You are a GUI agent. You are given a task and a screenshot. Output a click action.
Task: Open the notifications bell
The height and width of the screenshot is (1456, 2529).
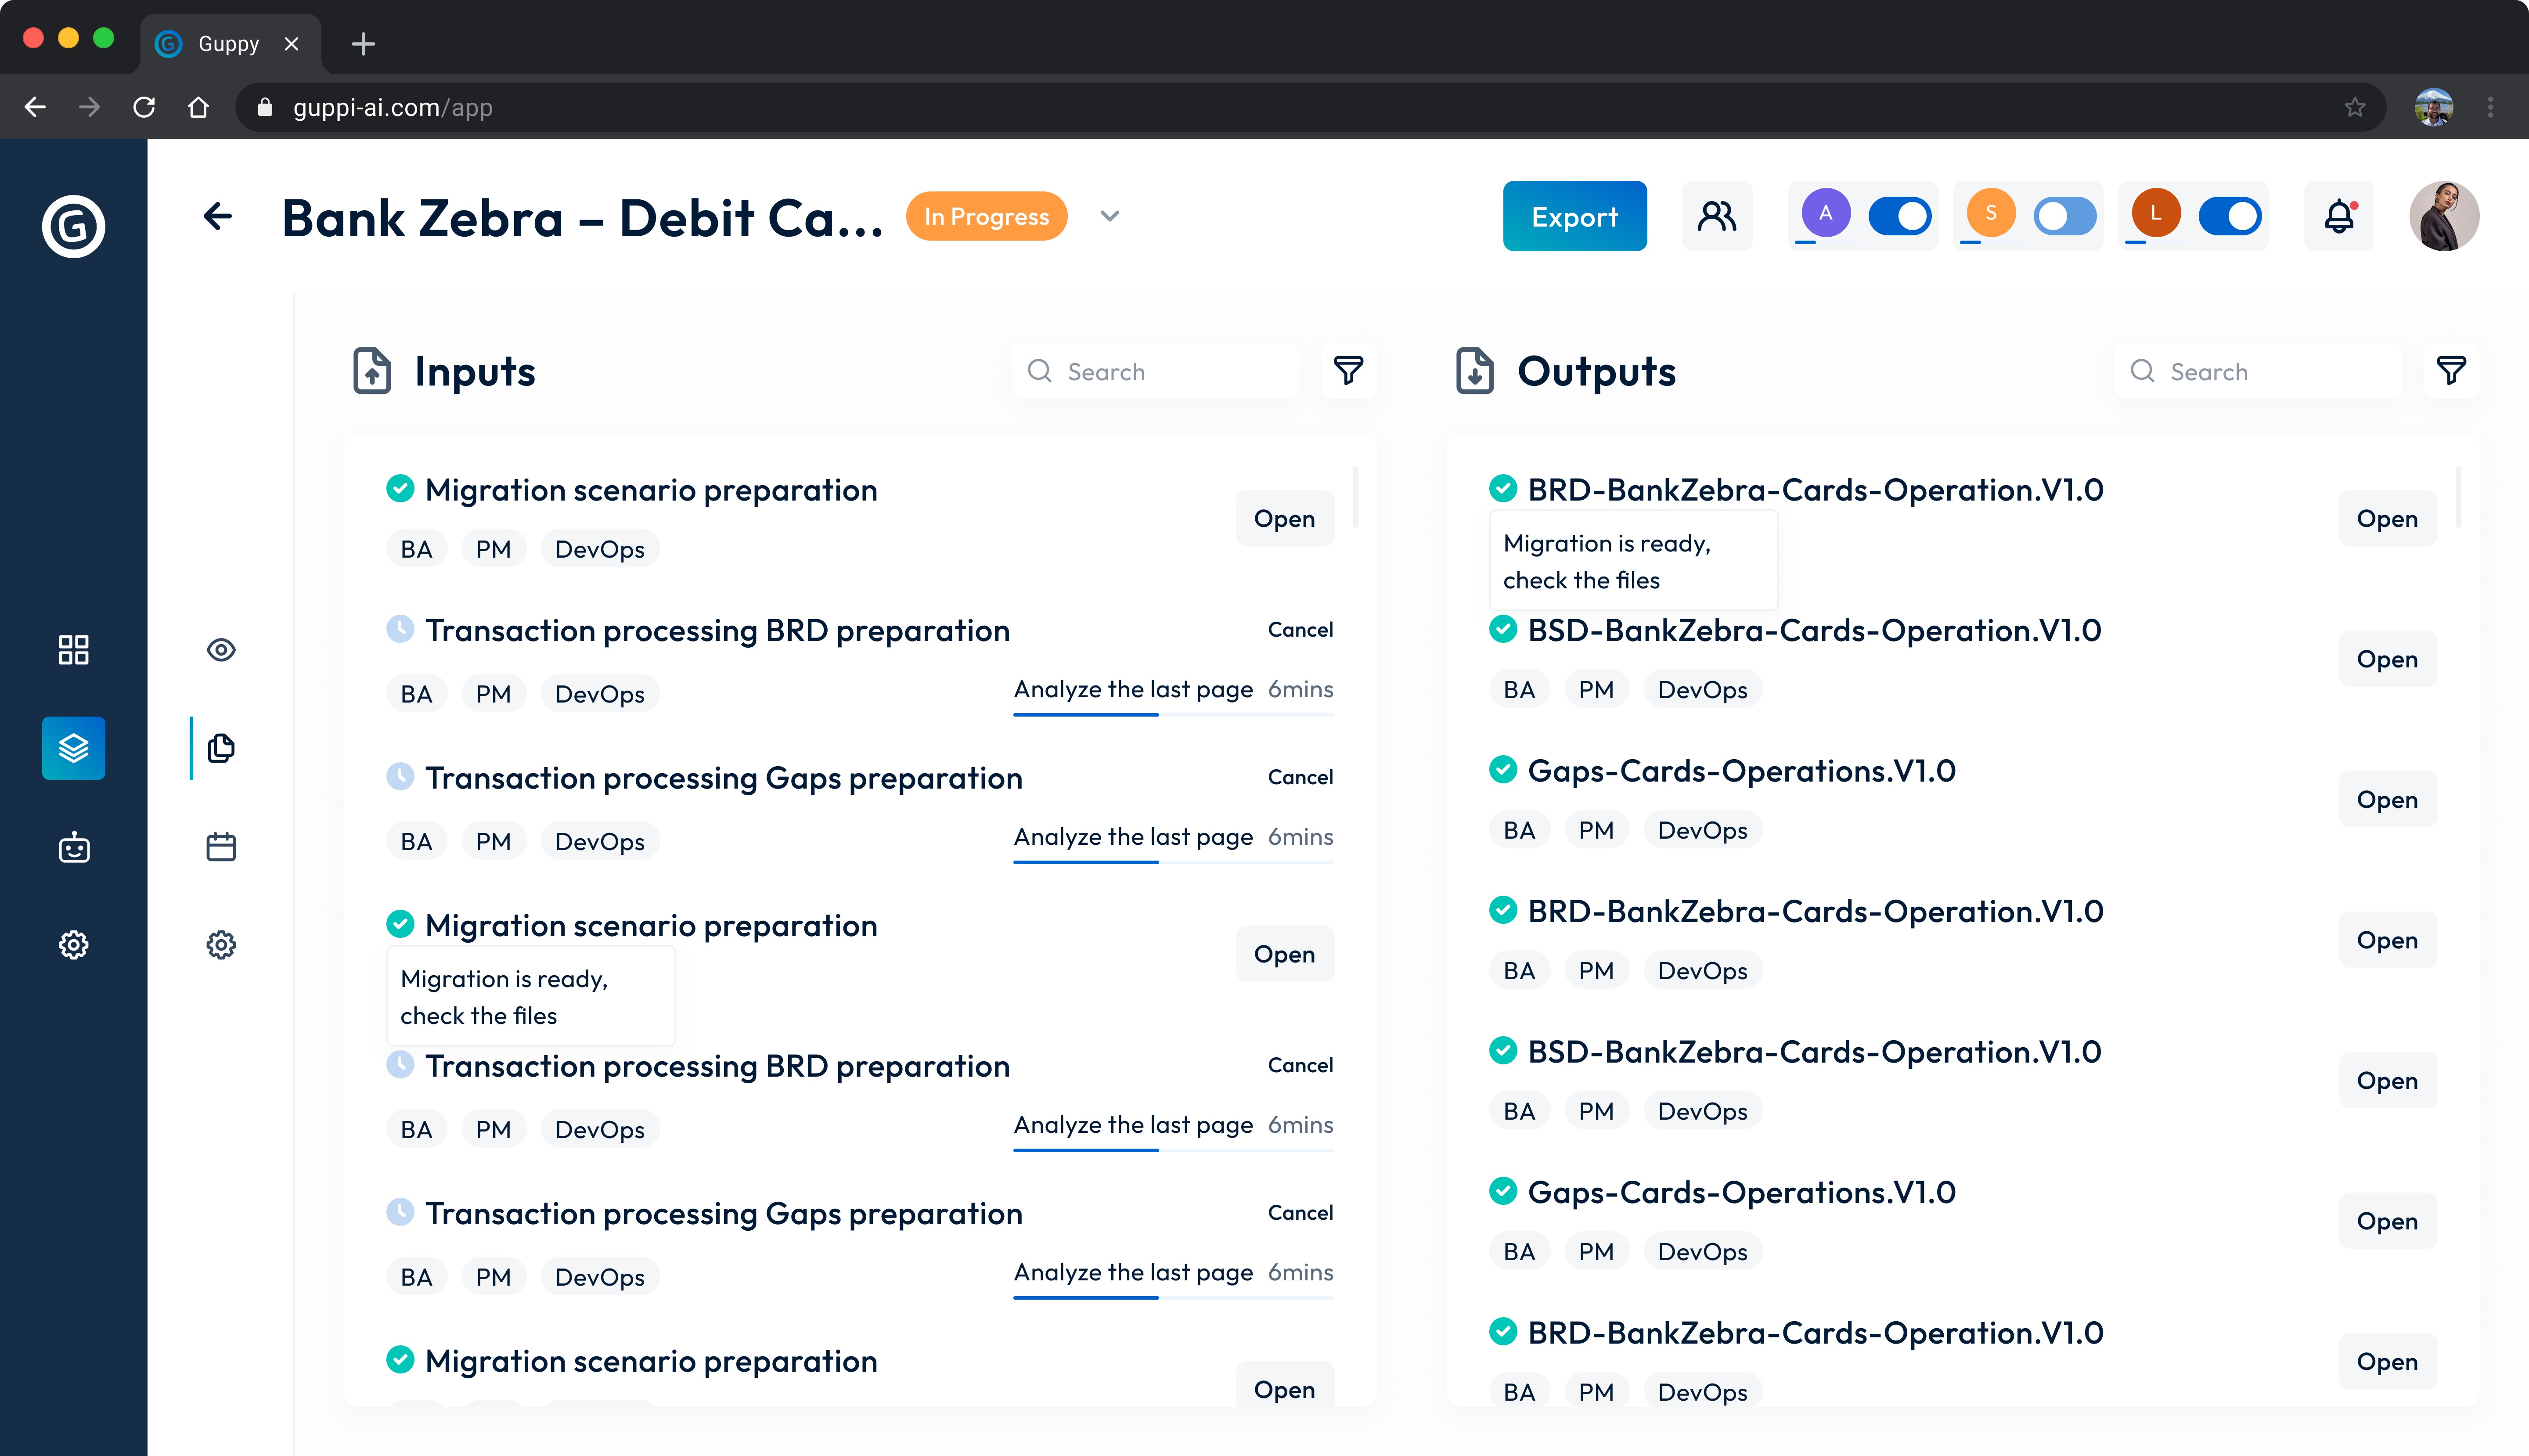2338,216
